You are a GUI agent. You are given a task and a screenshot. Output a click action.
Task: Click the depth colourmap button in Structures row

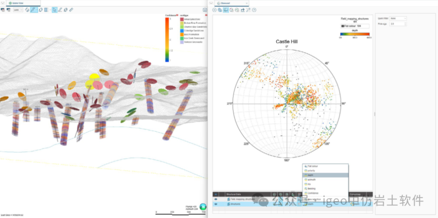(x=355, y=204)
